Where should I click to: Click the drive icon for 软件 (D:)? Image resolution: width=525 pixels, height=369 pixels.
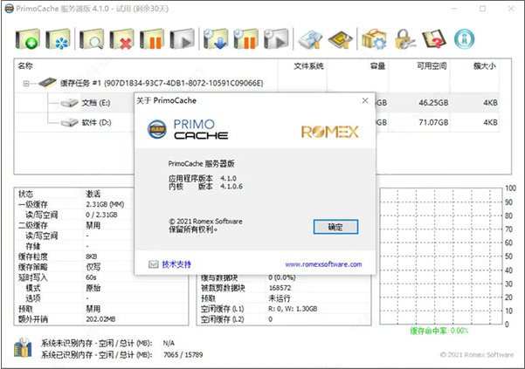[x=70, y=122]
